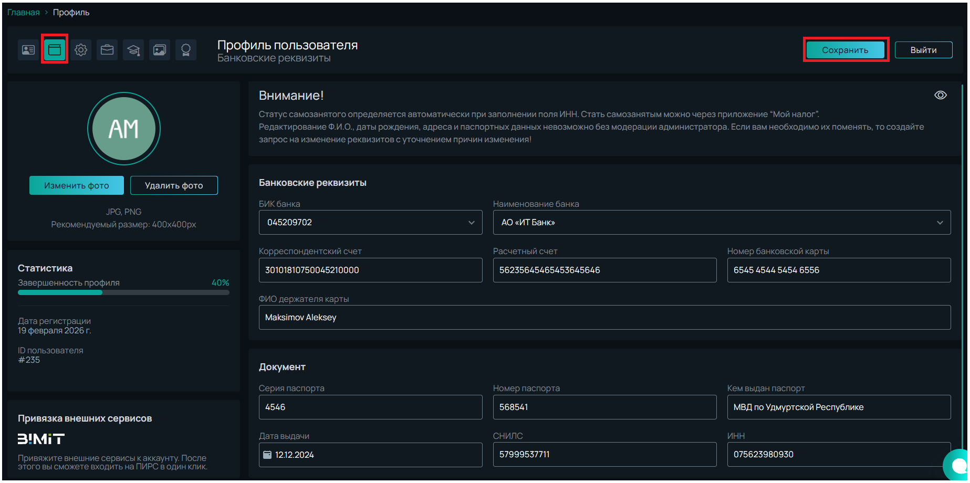The height and width of the screenshot is (483, 970).
Task: Open the chat support bubble
Action: (x=958, y=465)
